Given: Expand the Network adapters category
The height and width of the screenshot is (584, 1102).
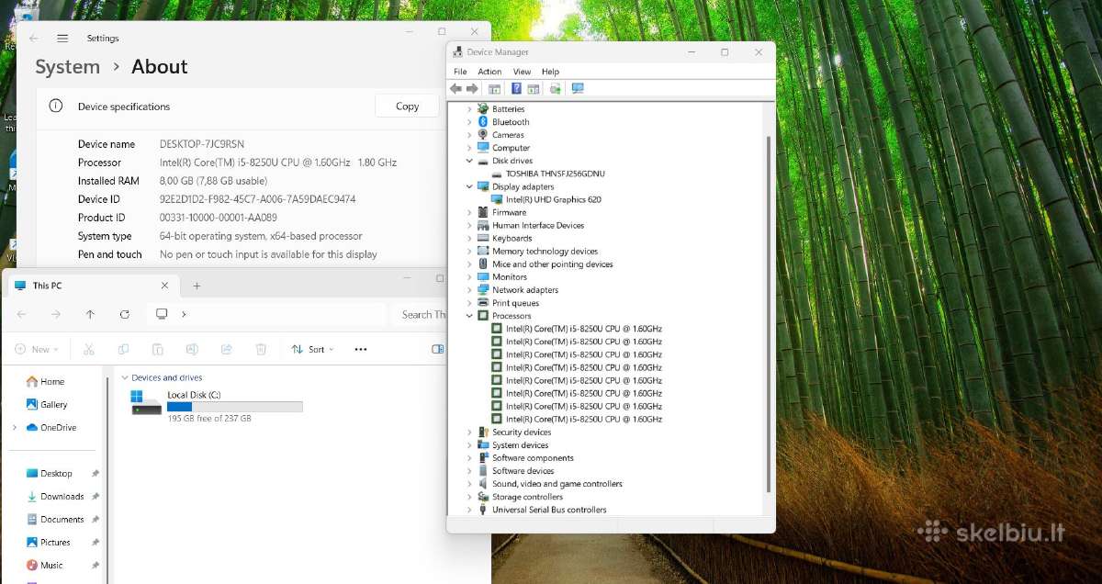Looking at the screenshot, I should pyautogui.click(x=469, y=290).
